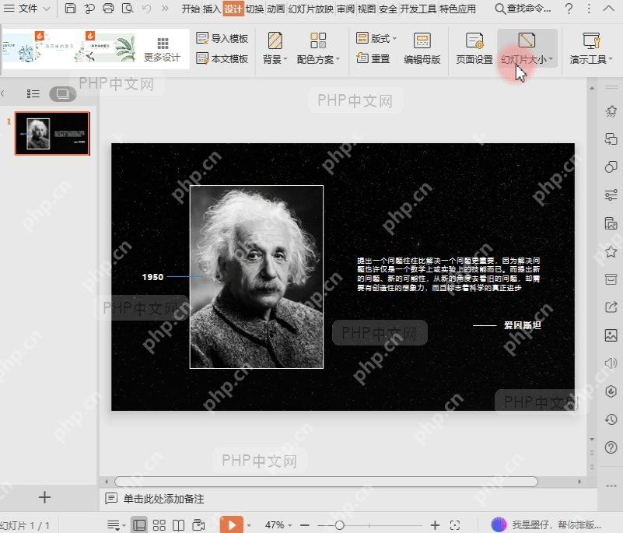This screenshot has height=533, width=623.
Task: Switch to the 插入 tab
Action: [212, 9]
